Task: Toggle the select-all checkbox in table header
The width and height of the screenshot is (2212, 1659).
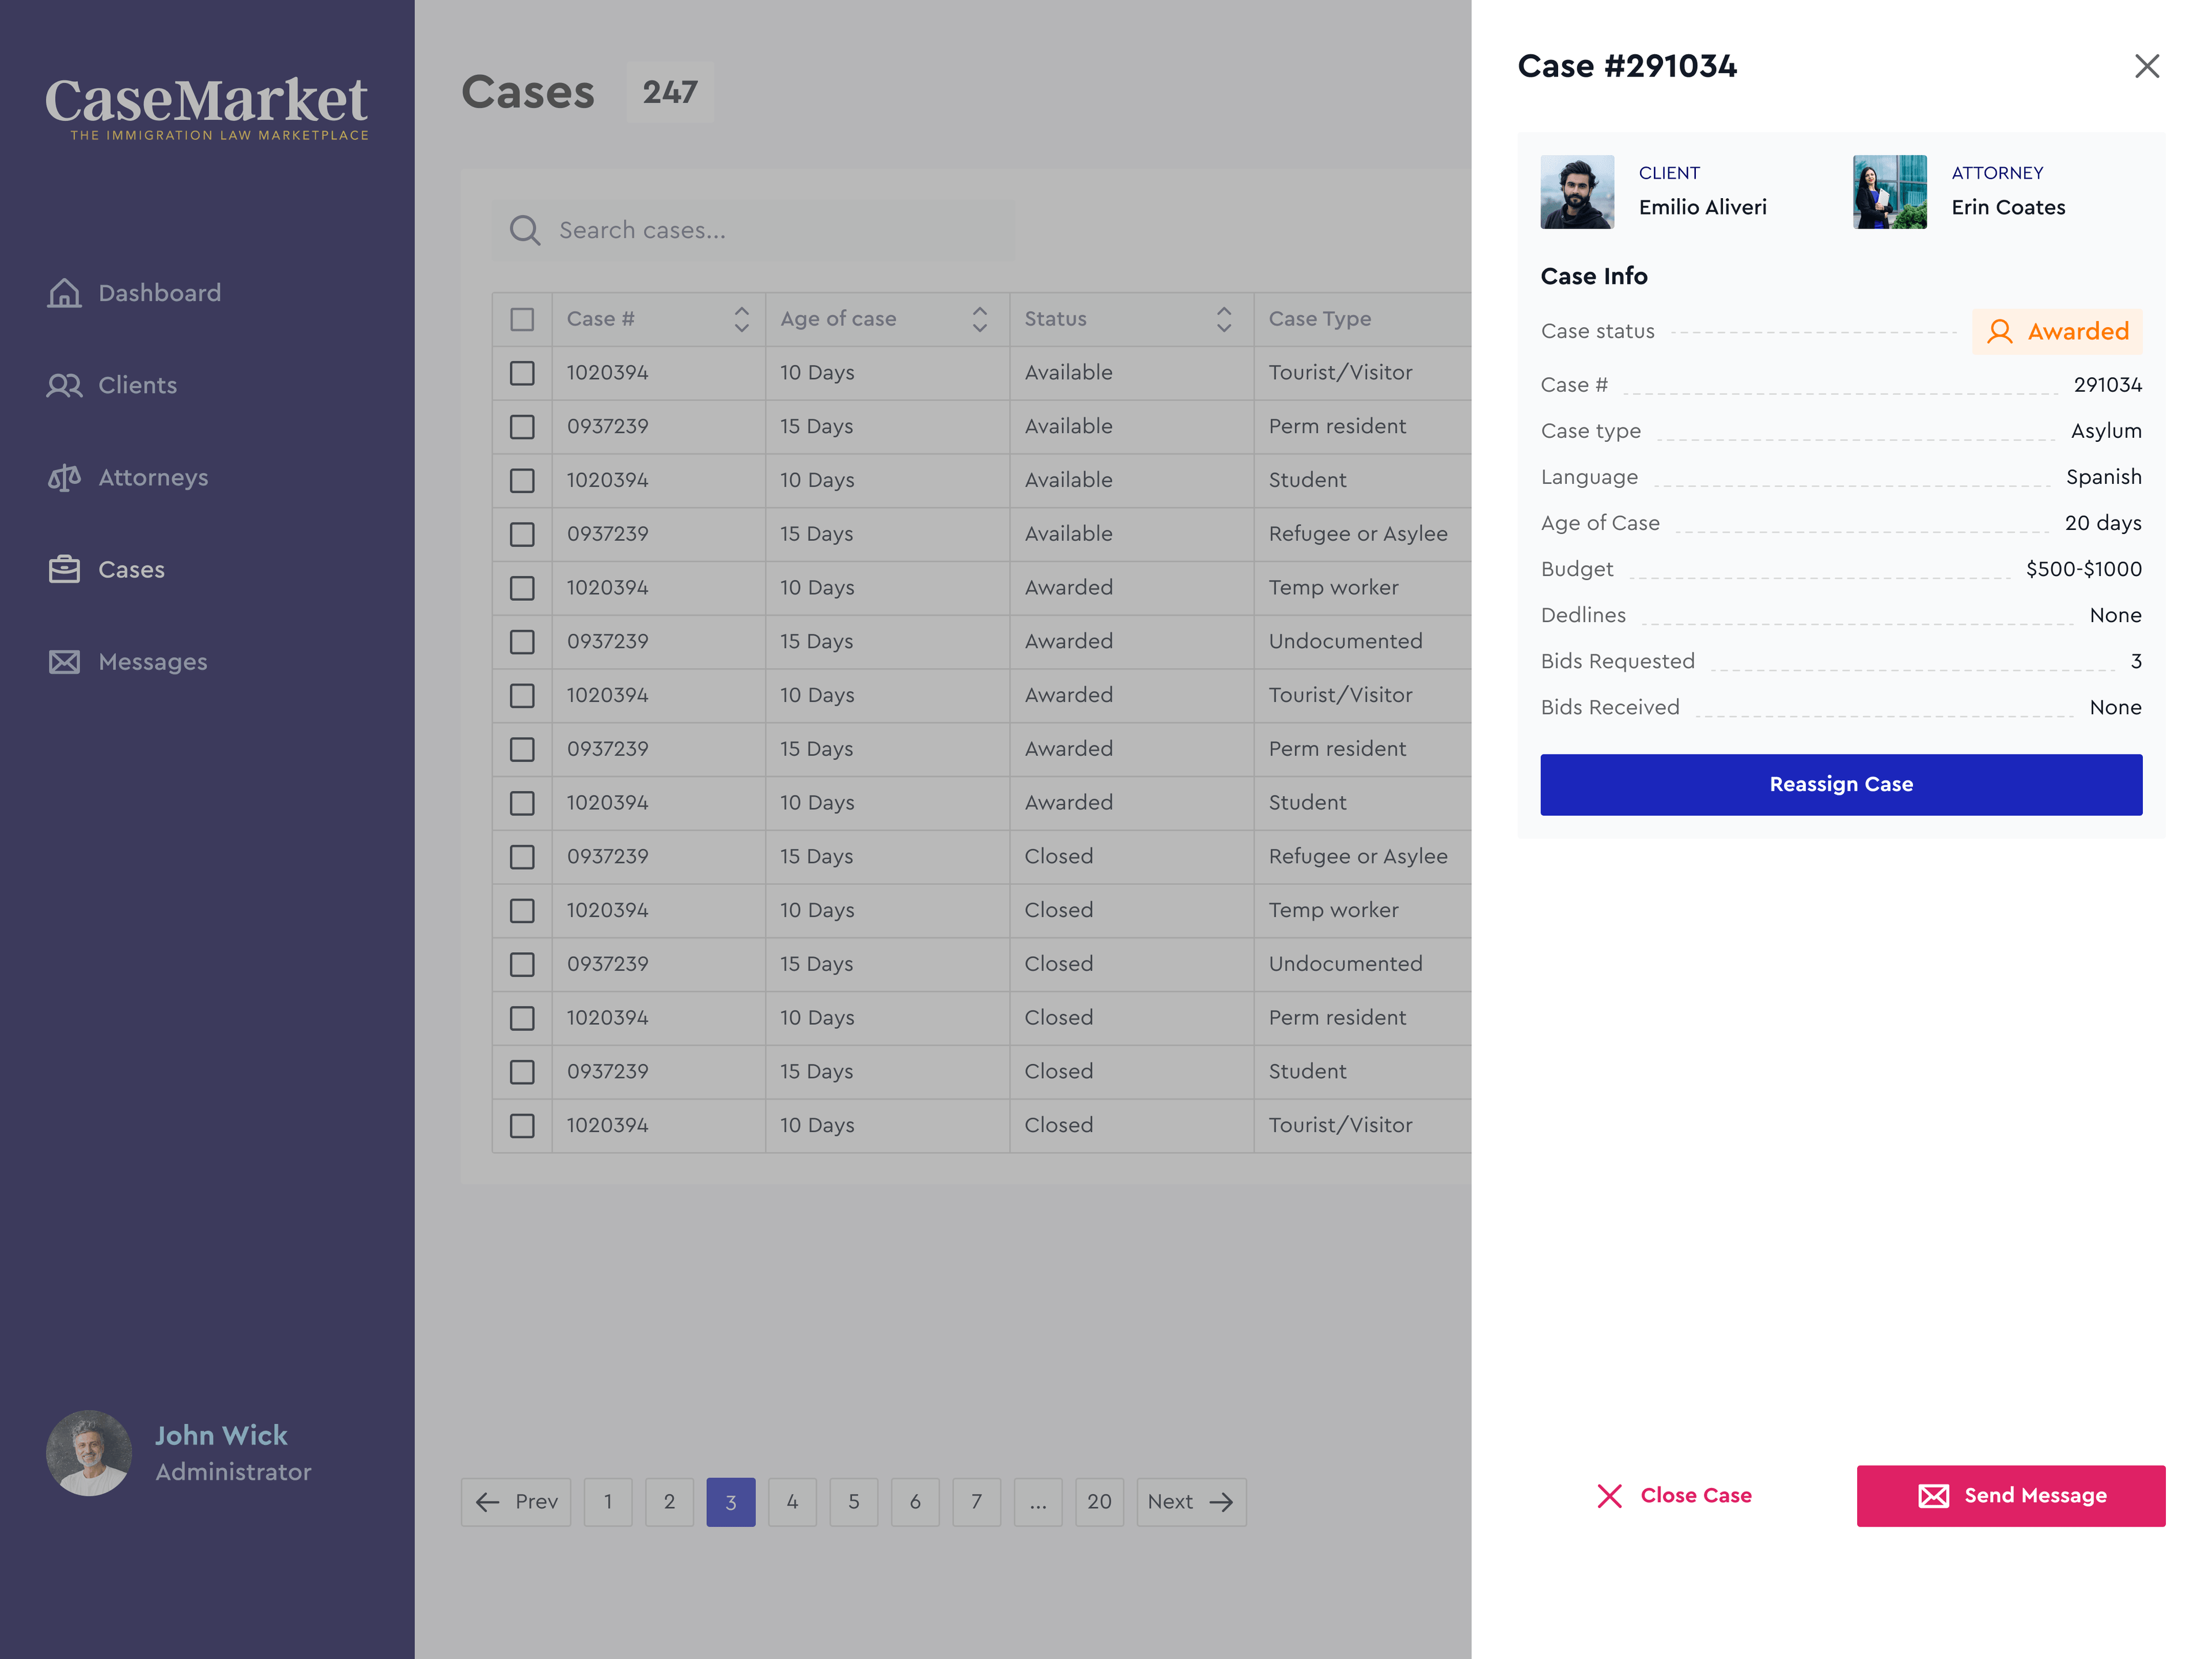Action: point(522,319)
